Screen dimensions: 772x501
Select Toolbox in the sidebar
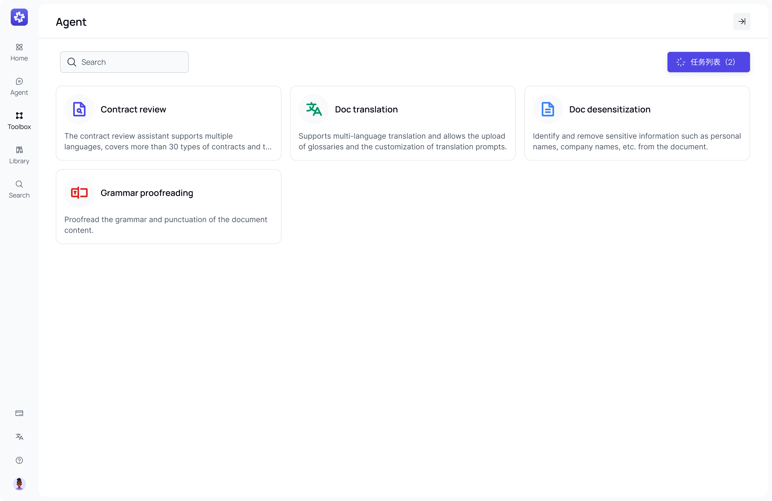[x=19, y=121]
